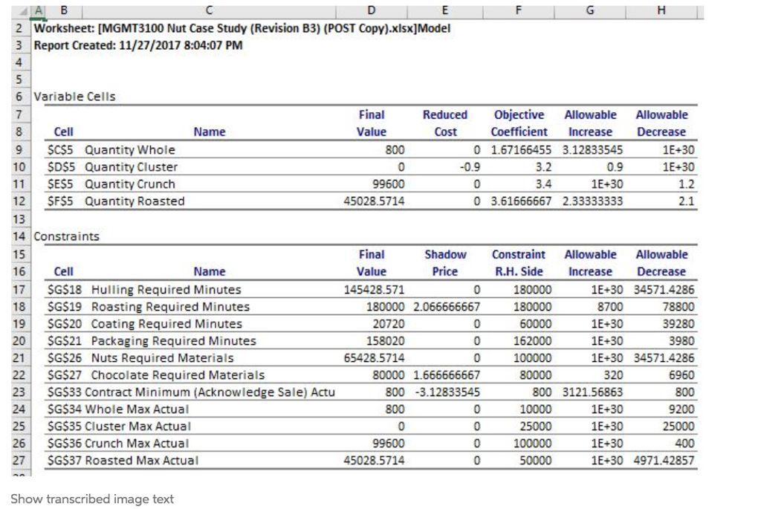Select row 17 header
Screen dimensions: 761x509
pyautogui.click(x=19, y=290)
